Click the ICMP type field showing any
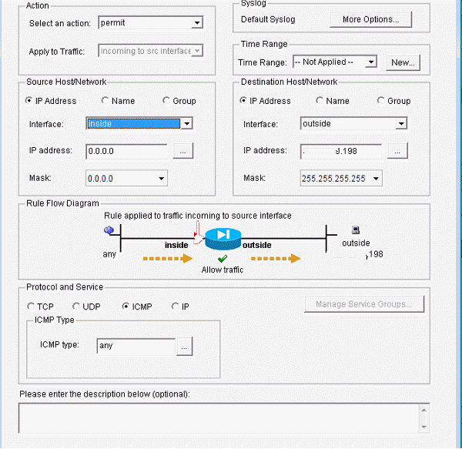Screen dimensions: 462x449 [136, 346]
